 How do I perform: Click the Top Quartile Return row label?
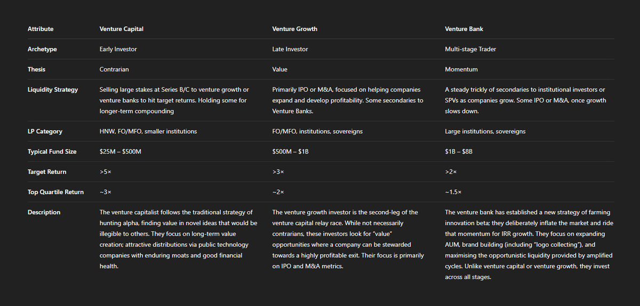[x=55, y=192]
